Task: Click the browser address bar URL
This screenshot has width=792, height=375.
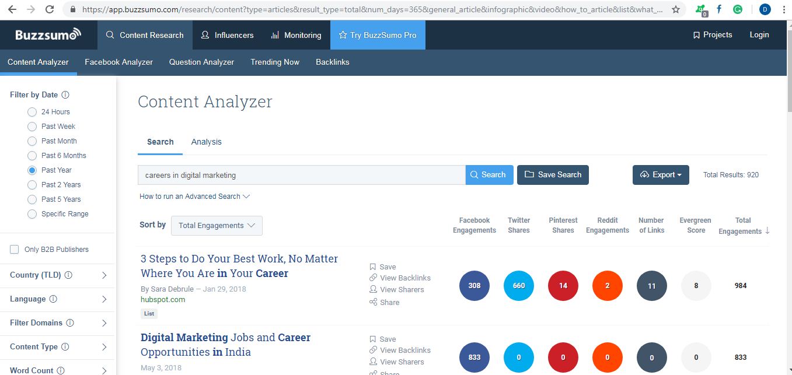Action: click(374, 9)
